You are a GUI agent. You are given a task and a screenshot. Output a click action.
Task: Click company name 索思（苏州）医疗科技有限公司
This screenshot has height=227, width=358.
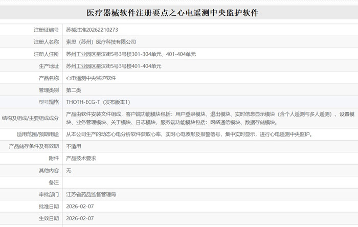point(101,42)
